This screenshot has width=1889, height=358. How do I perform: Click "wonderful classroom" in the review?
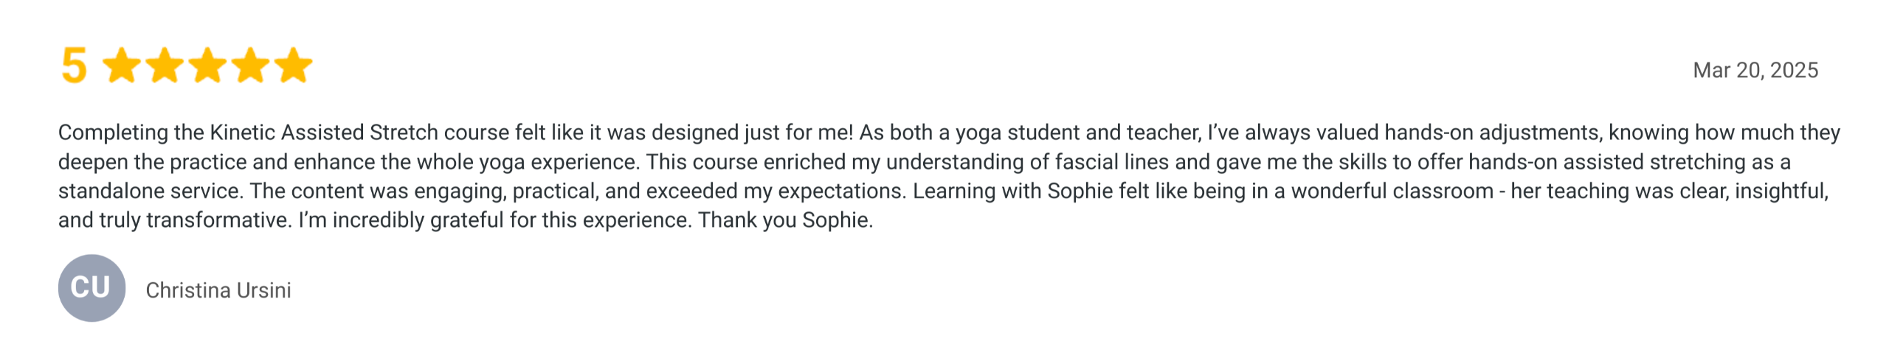(x=1392, y=192)
